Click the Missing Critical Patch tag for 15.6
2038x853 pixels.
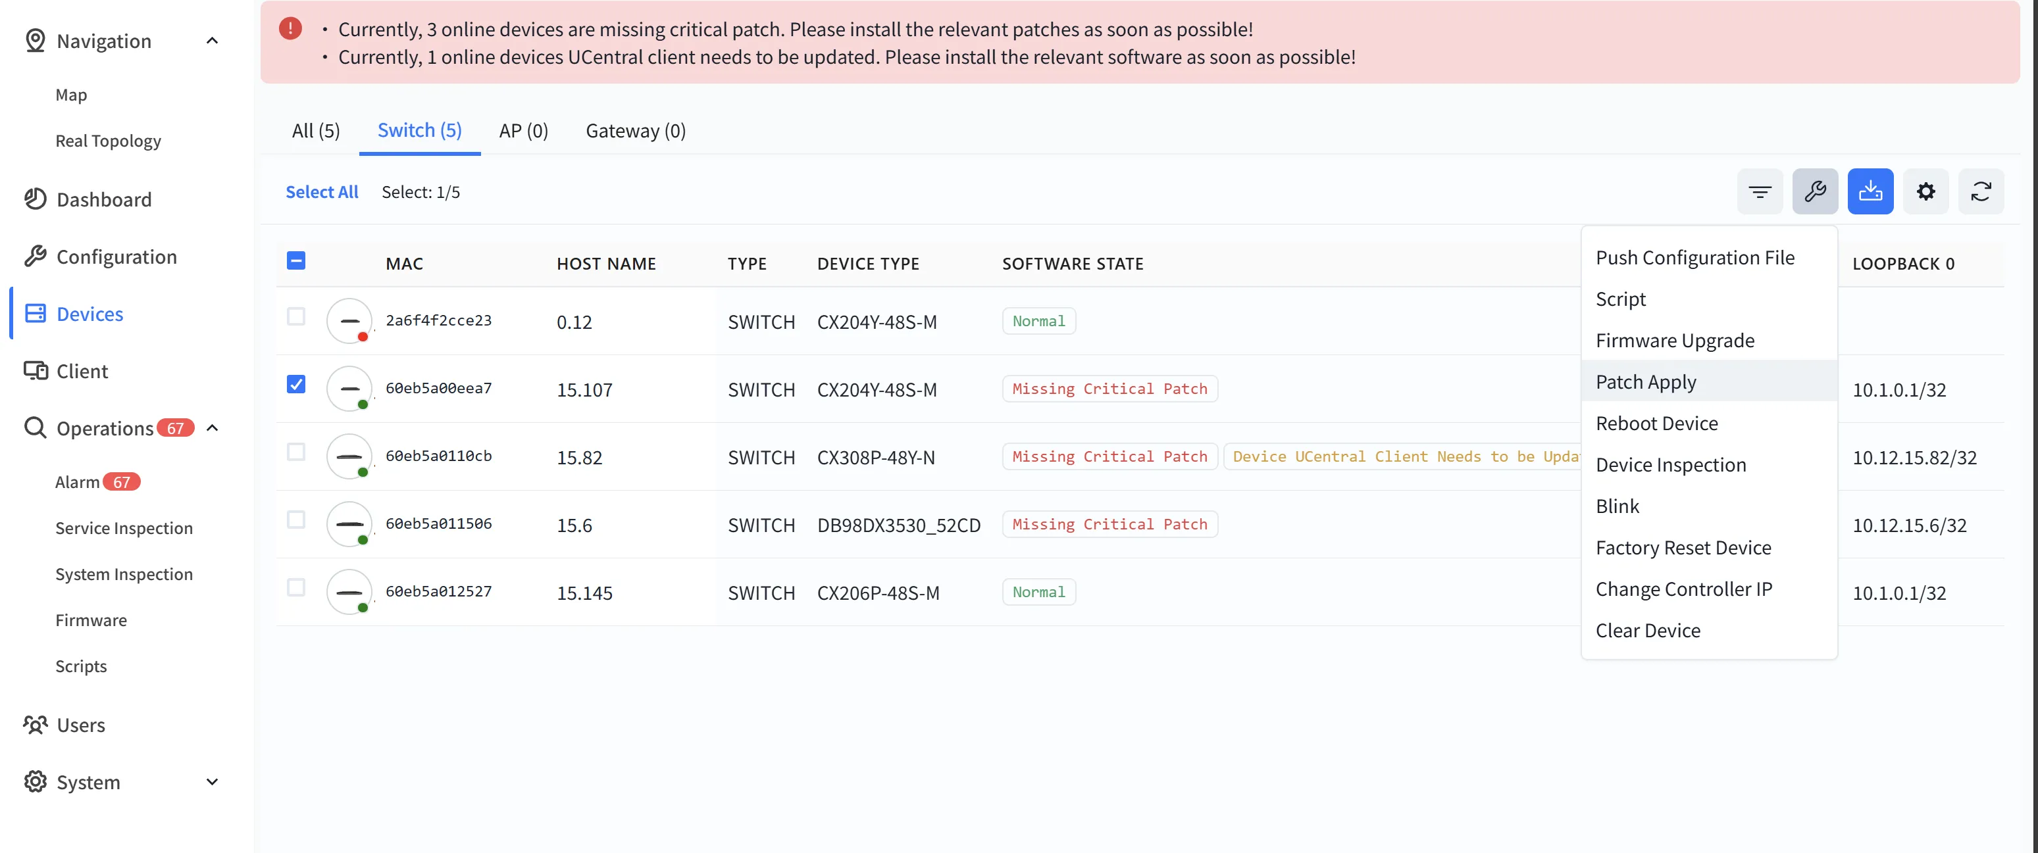click(x=1110, y=524)
